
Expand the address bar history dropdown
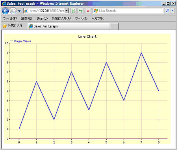(x=67, y=11)
